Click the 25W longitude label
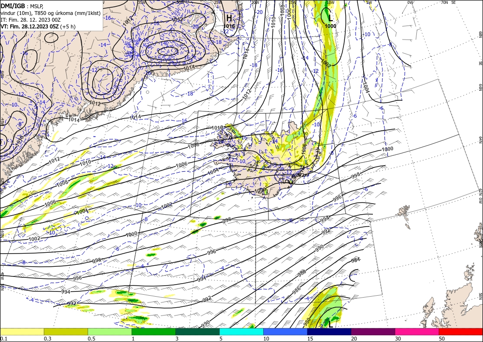The width and height of the screenshot is (483, 342). coord(218,2)
